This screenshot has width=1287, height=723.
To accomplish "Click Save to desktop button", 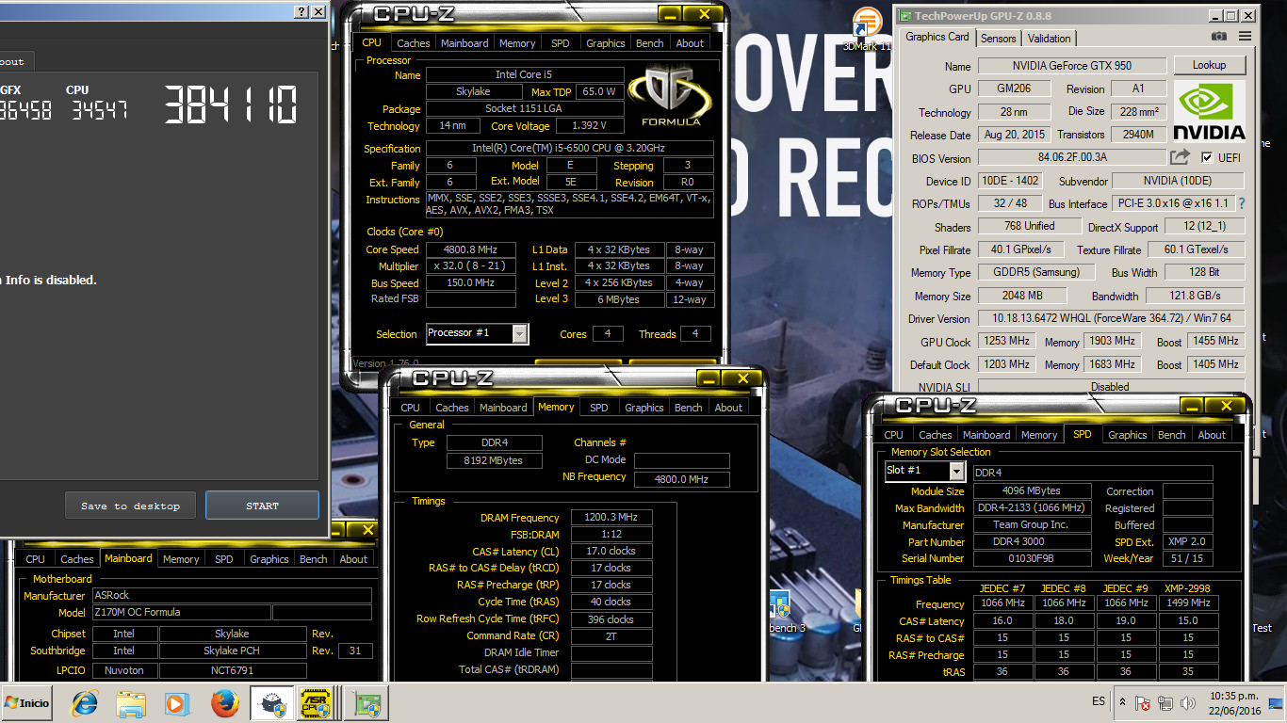I will click(130, 506).
